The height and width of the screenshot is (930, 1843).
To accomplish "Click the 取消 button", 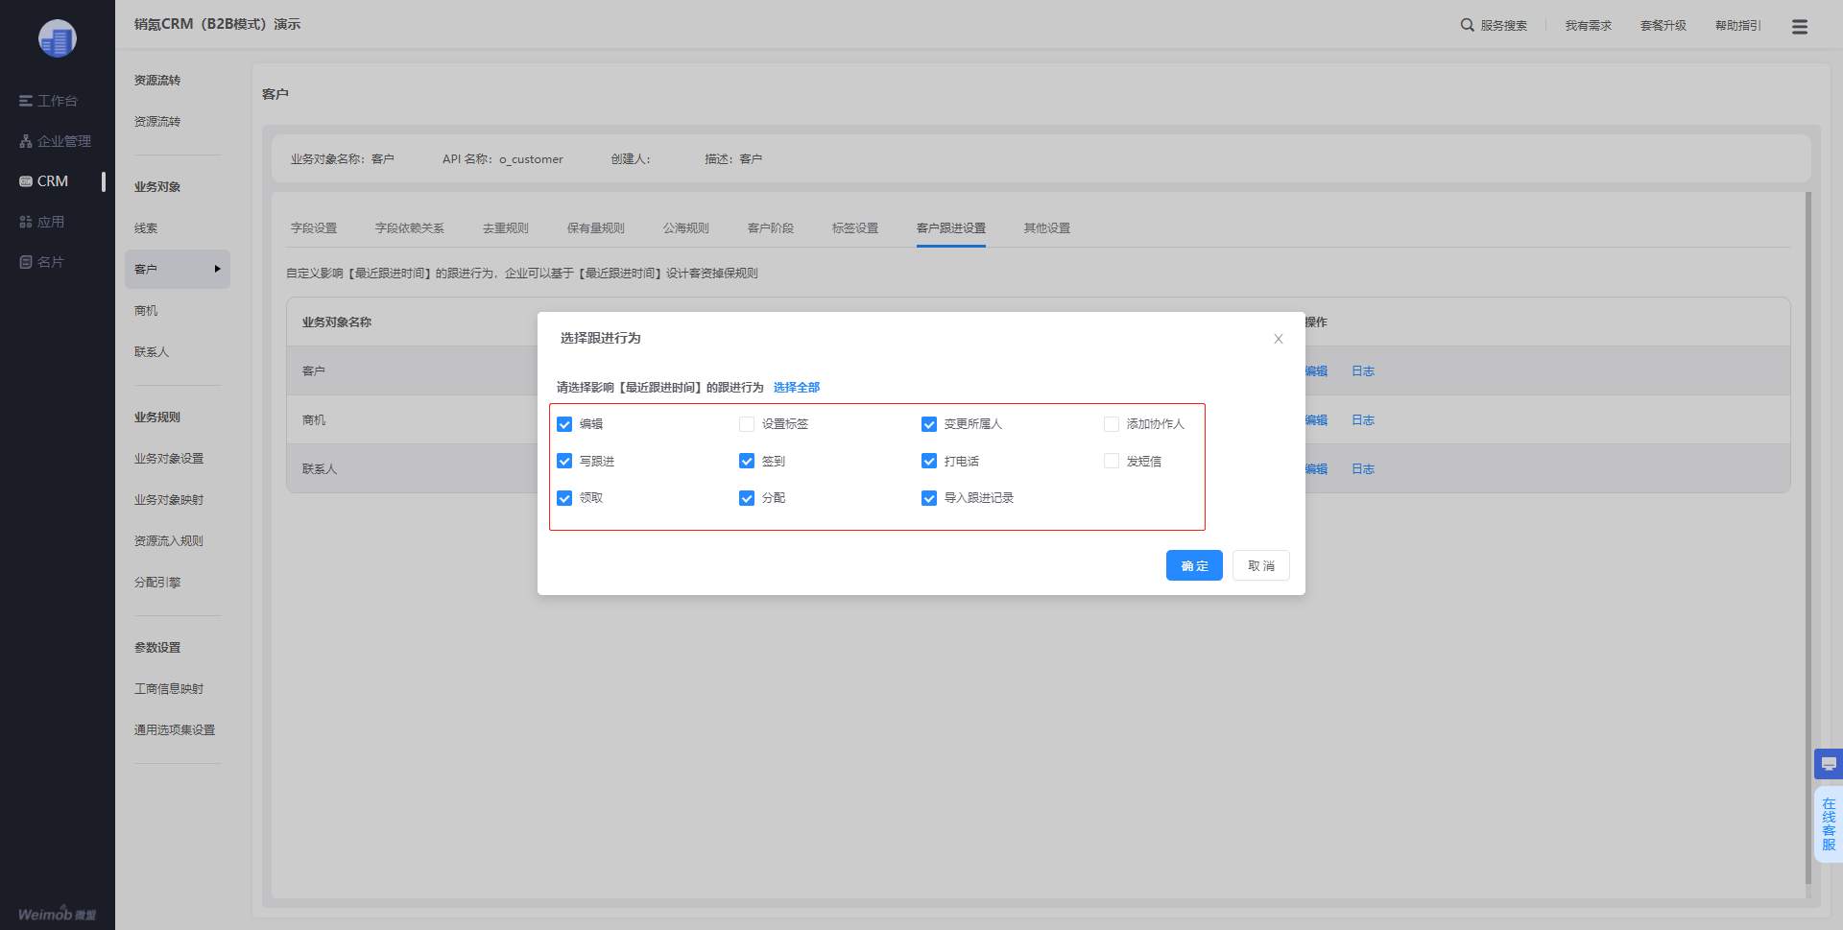I will tap(1261, 565).
